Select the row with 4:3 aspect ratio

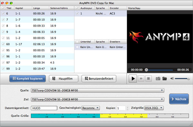[37, 63]
